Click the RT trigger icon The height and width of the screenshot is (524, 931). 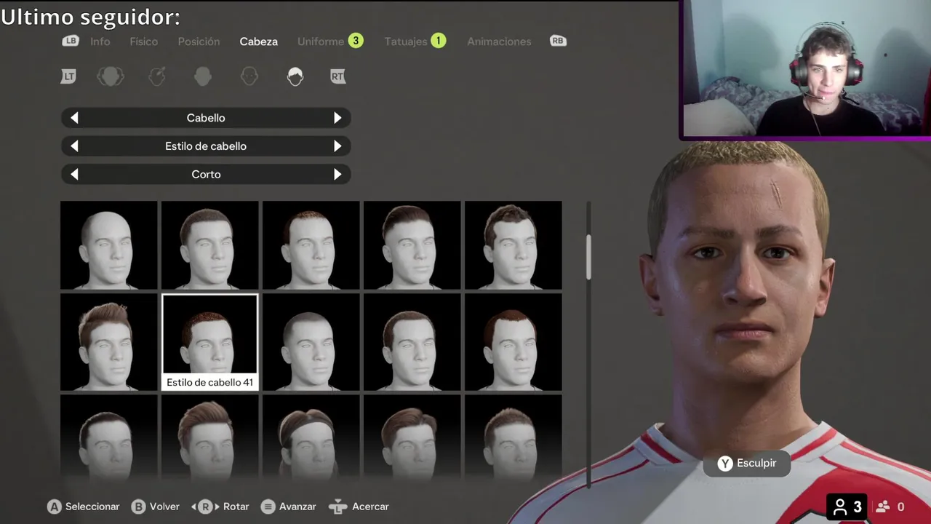[x=337, y=76]
